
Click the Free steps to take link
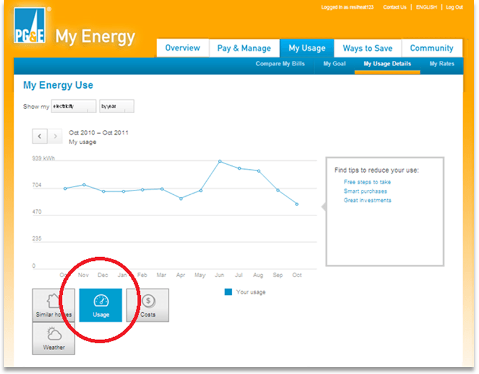(367, 182)
